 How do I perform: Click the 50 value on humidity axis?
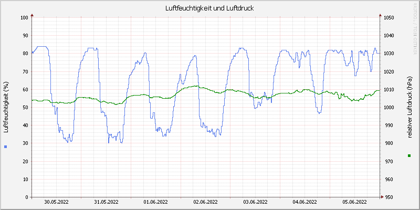tap(25, 108)
